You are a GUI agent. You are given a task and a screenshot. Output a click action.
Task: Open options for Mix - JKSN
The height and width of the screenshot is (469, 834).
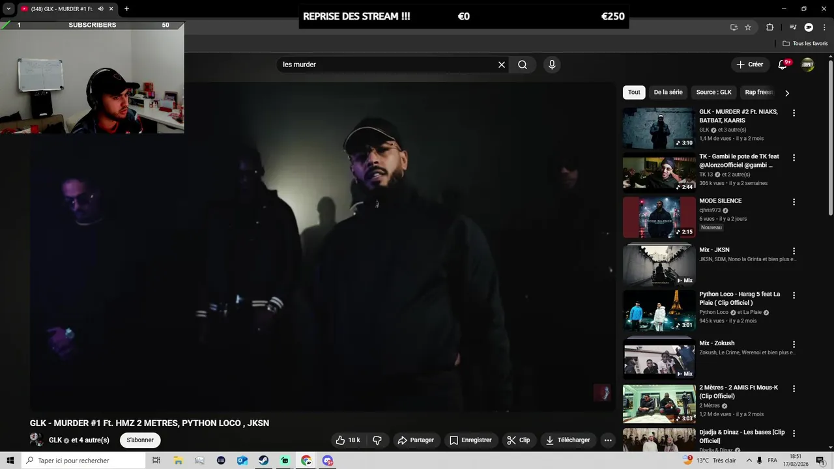[794, 251]
